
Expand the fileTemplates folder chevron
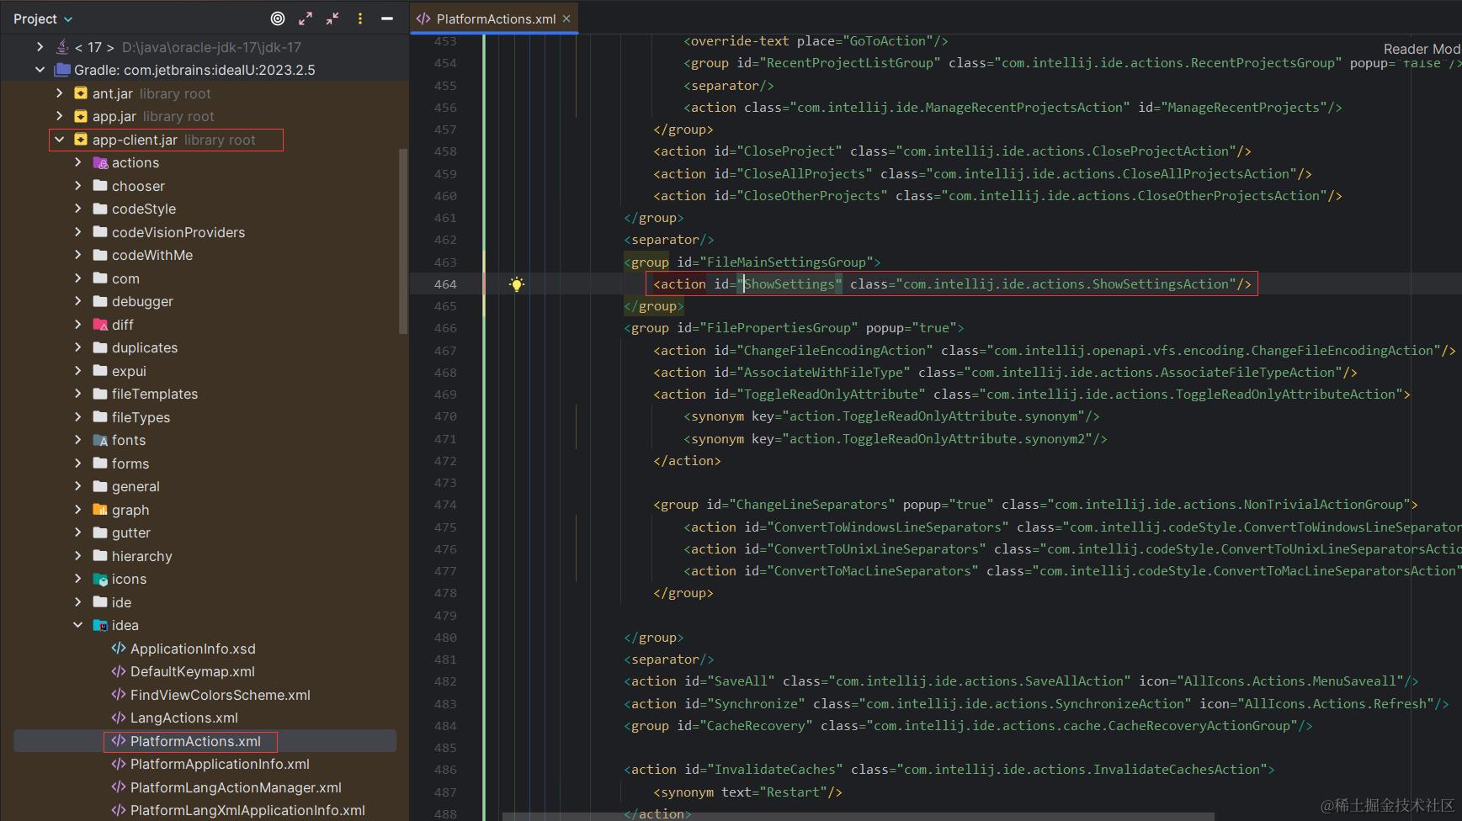coord(78,394)
